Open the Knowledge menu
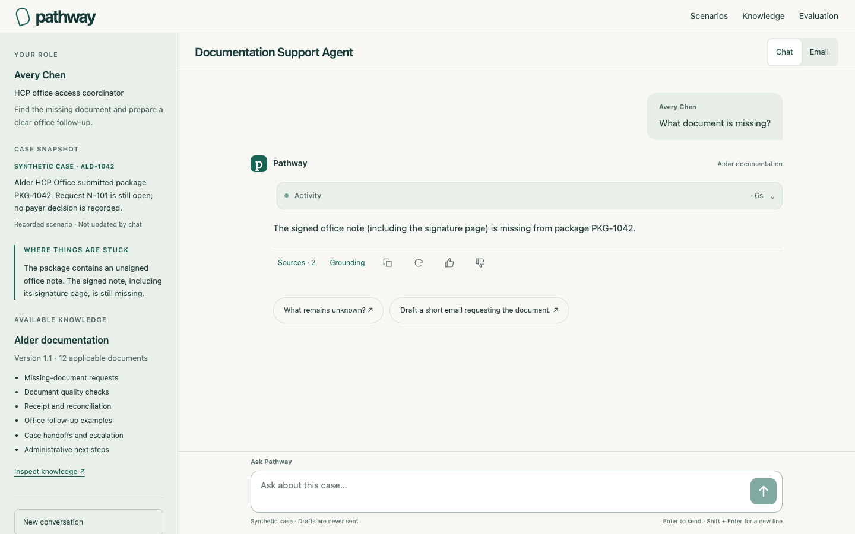The height and width of the screenshot is (534, 855). click(764, 16)
